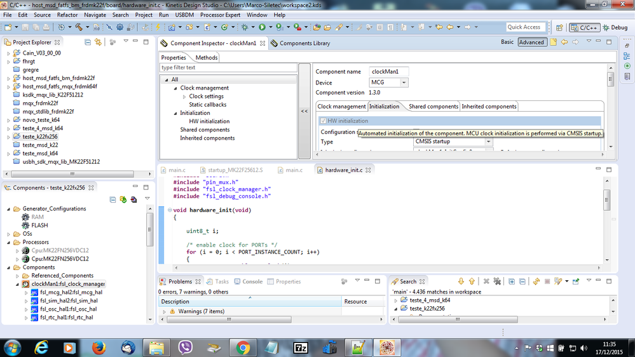
Task: Select the Clock management tab
Action: [x=341, y=107]
